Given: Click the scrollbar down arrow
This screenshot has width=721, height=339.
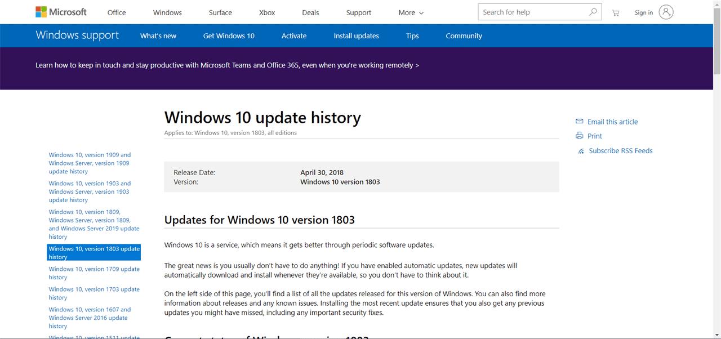Looking at the screenshot, I should (x=716, y=334).
